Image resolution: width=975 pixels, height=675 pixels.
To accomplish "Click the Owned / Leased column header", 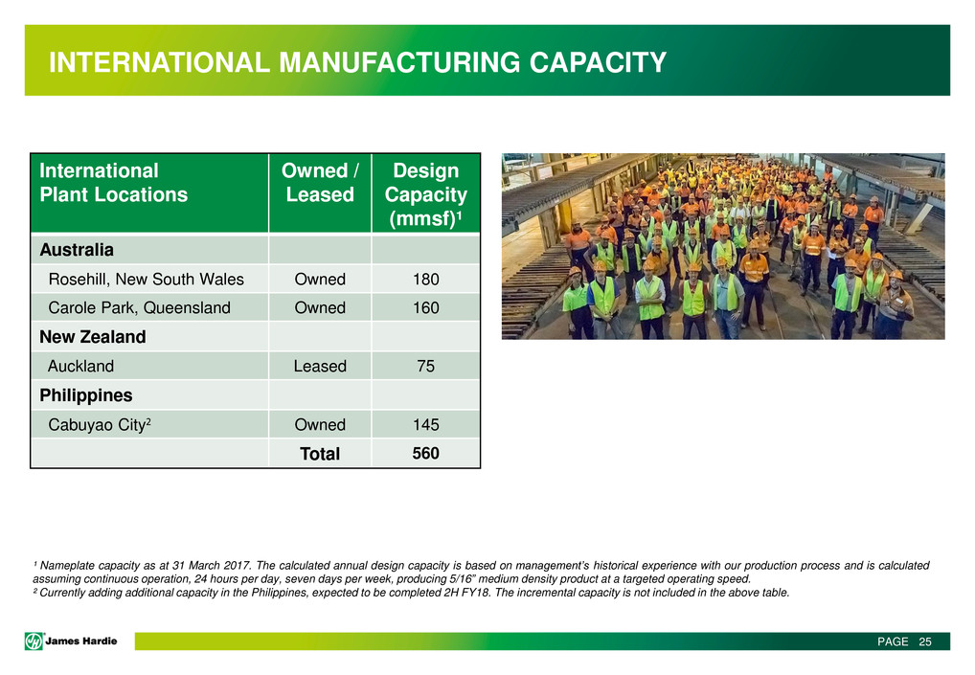I will coord(320,183).
